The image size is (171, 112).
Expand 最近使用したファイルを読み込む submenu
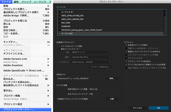point(26,85)
